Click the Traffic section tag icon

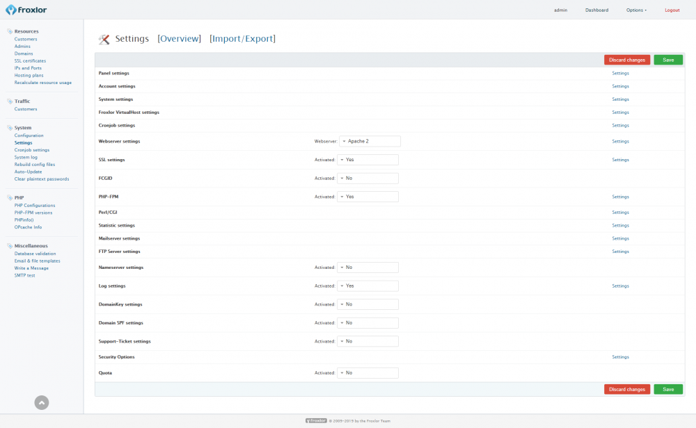pos(10,101)
